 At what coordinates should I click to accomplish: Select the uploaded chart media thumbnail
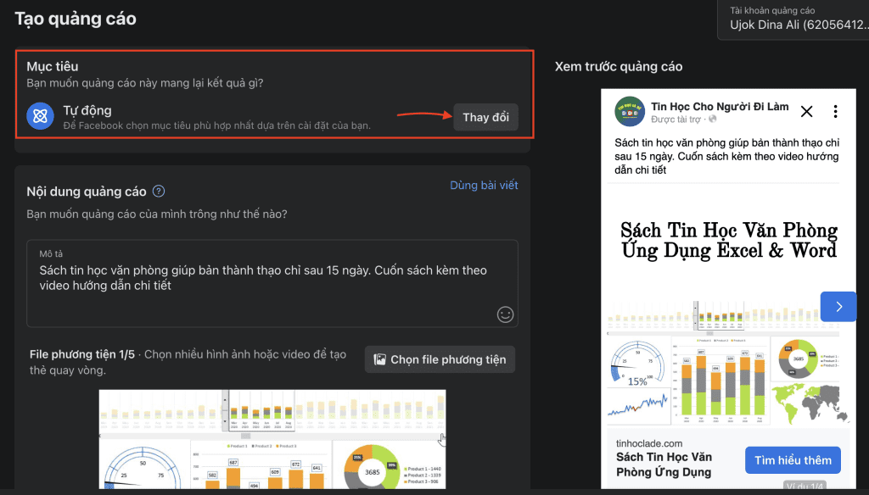coord(272,439)
